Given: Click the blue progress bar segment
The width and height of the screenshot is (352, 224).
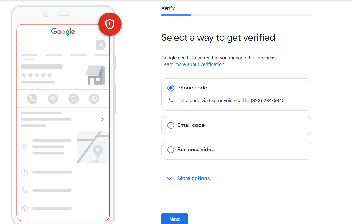Looking at the screenshot, I should coord(176,15).
